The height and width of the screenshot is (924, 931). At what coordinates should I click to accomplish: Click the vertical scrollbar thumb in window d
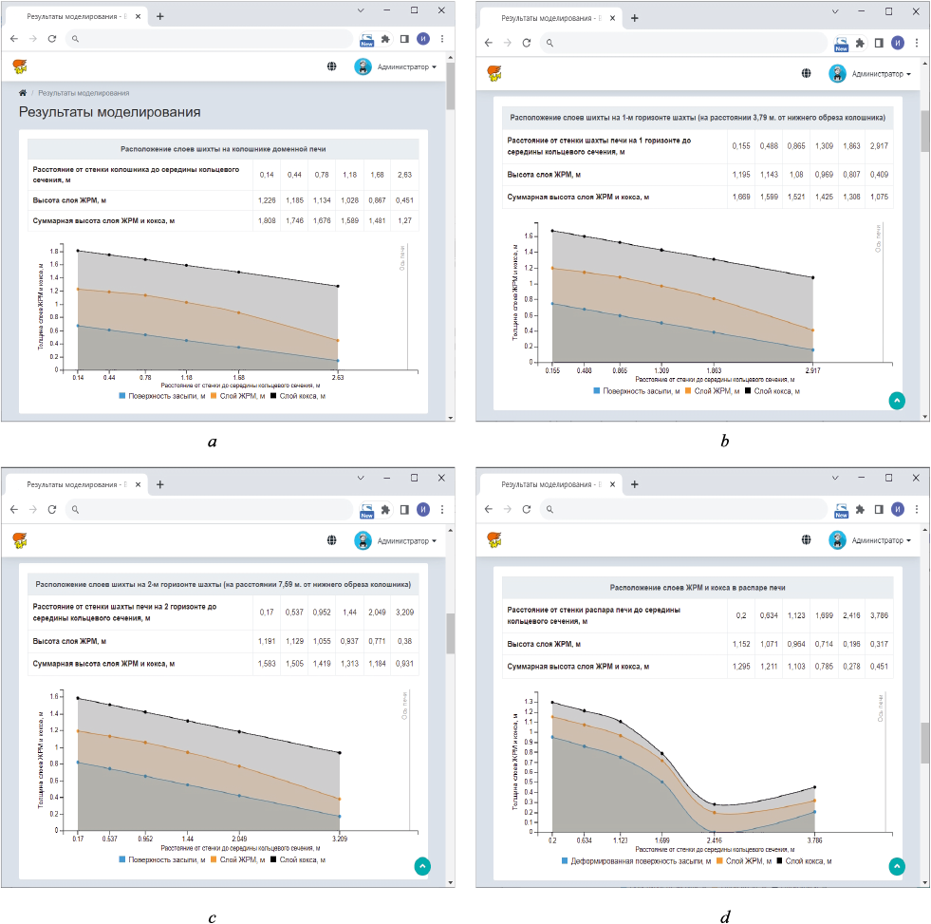click(924, 743)
